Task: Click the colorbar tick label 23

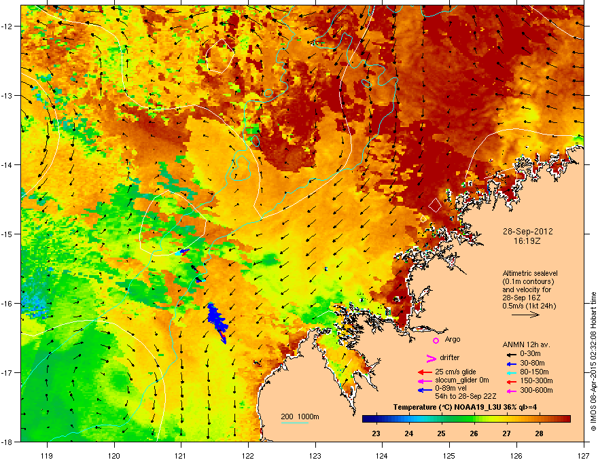Action: point(376,433)
